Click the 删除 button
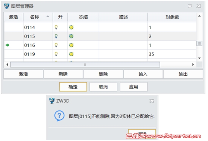208x141 pixels. (x=103, y=74)
